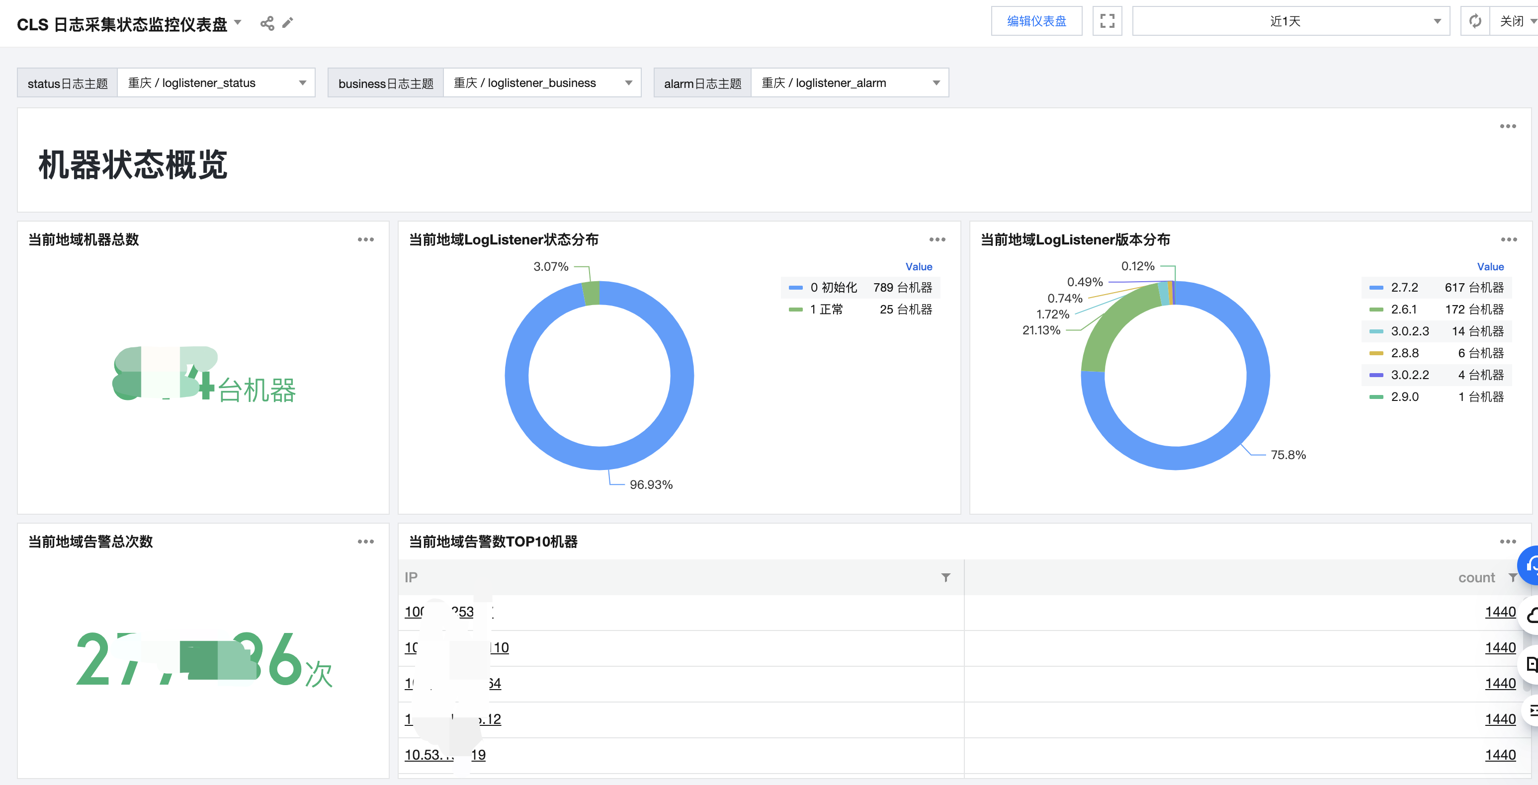Open the 重庆 / loglistener_alarm topic dropdown
Viewport: 1538px width, 785px height.
[x=849, y=83]
